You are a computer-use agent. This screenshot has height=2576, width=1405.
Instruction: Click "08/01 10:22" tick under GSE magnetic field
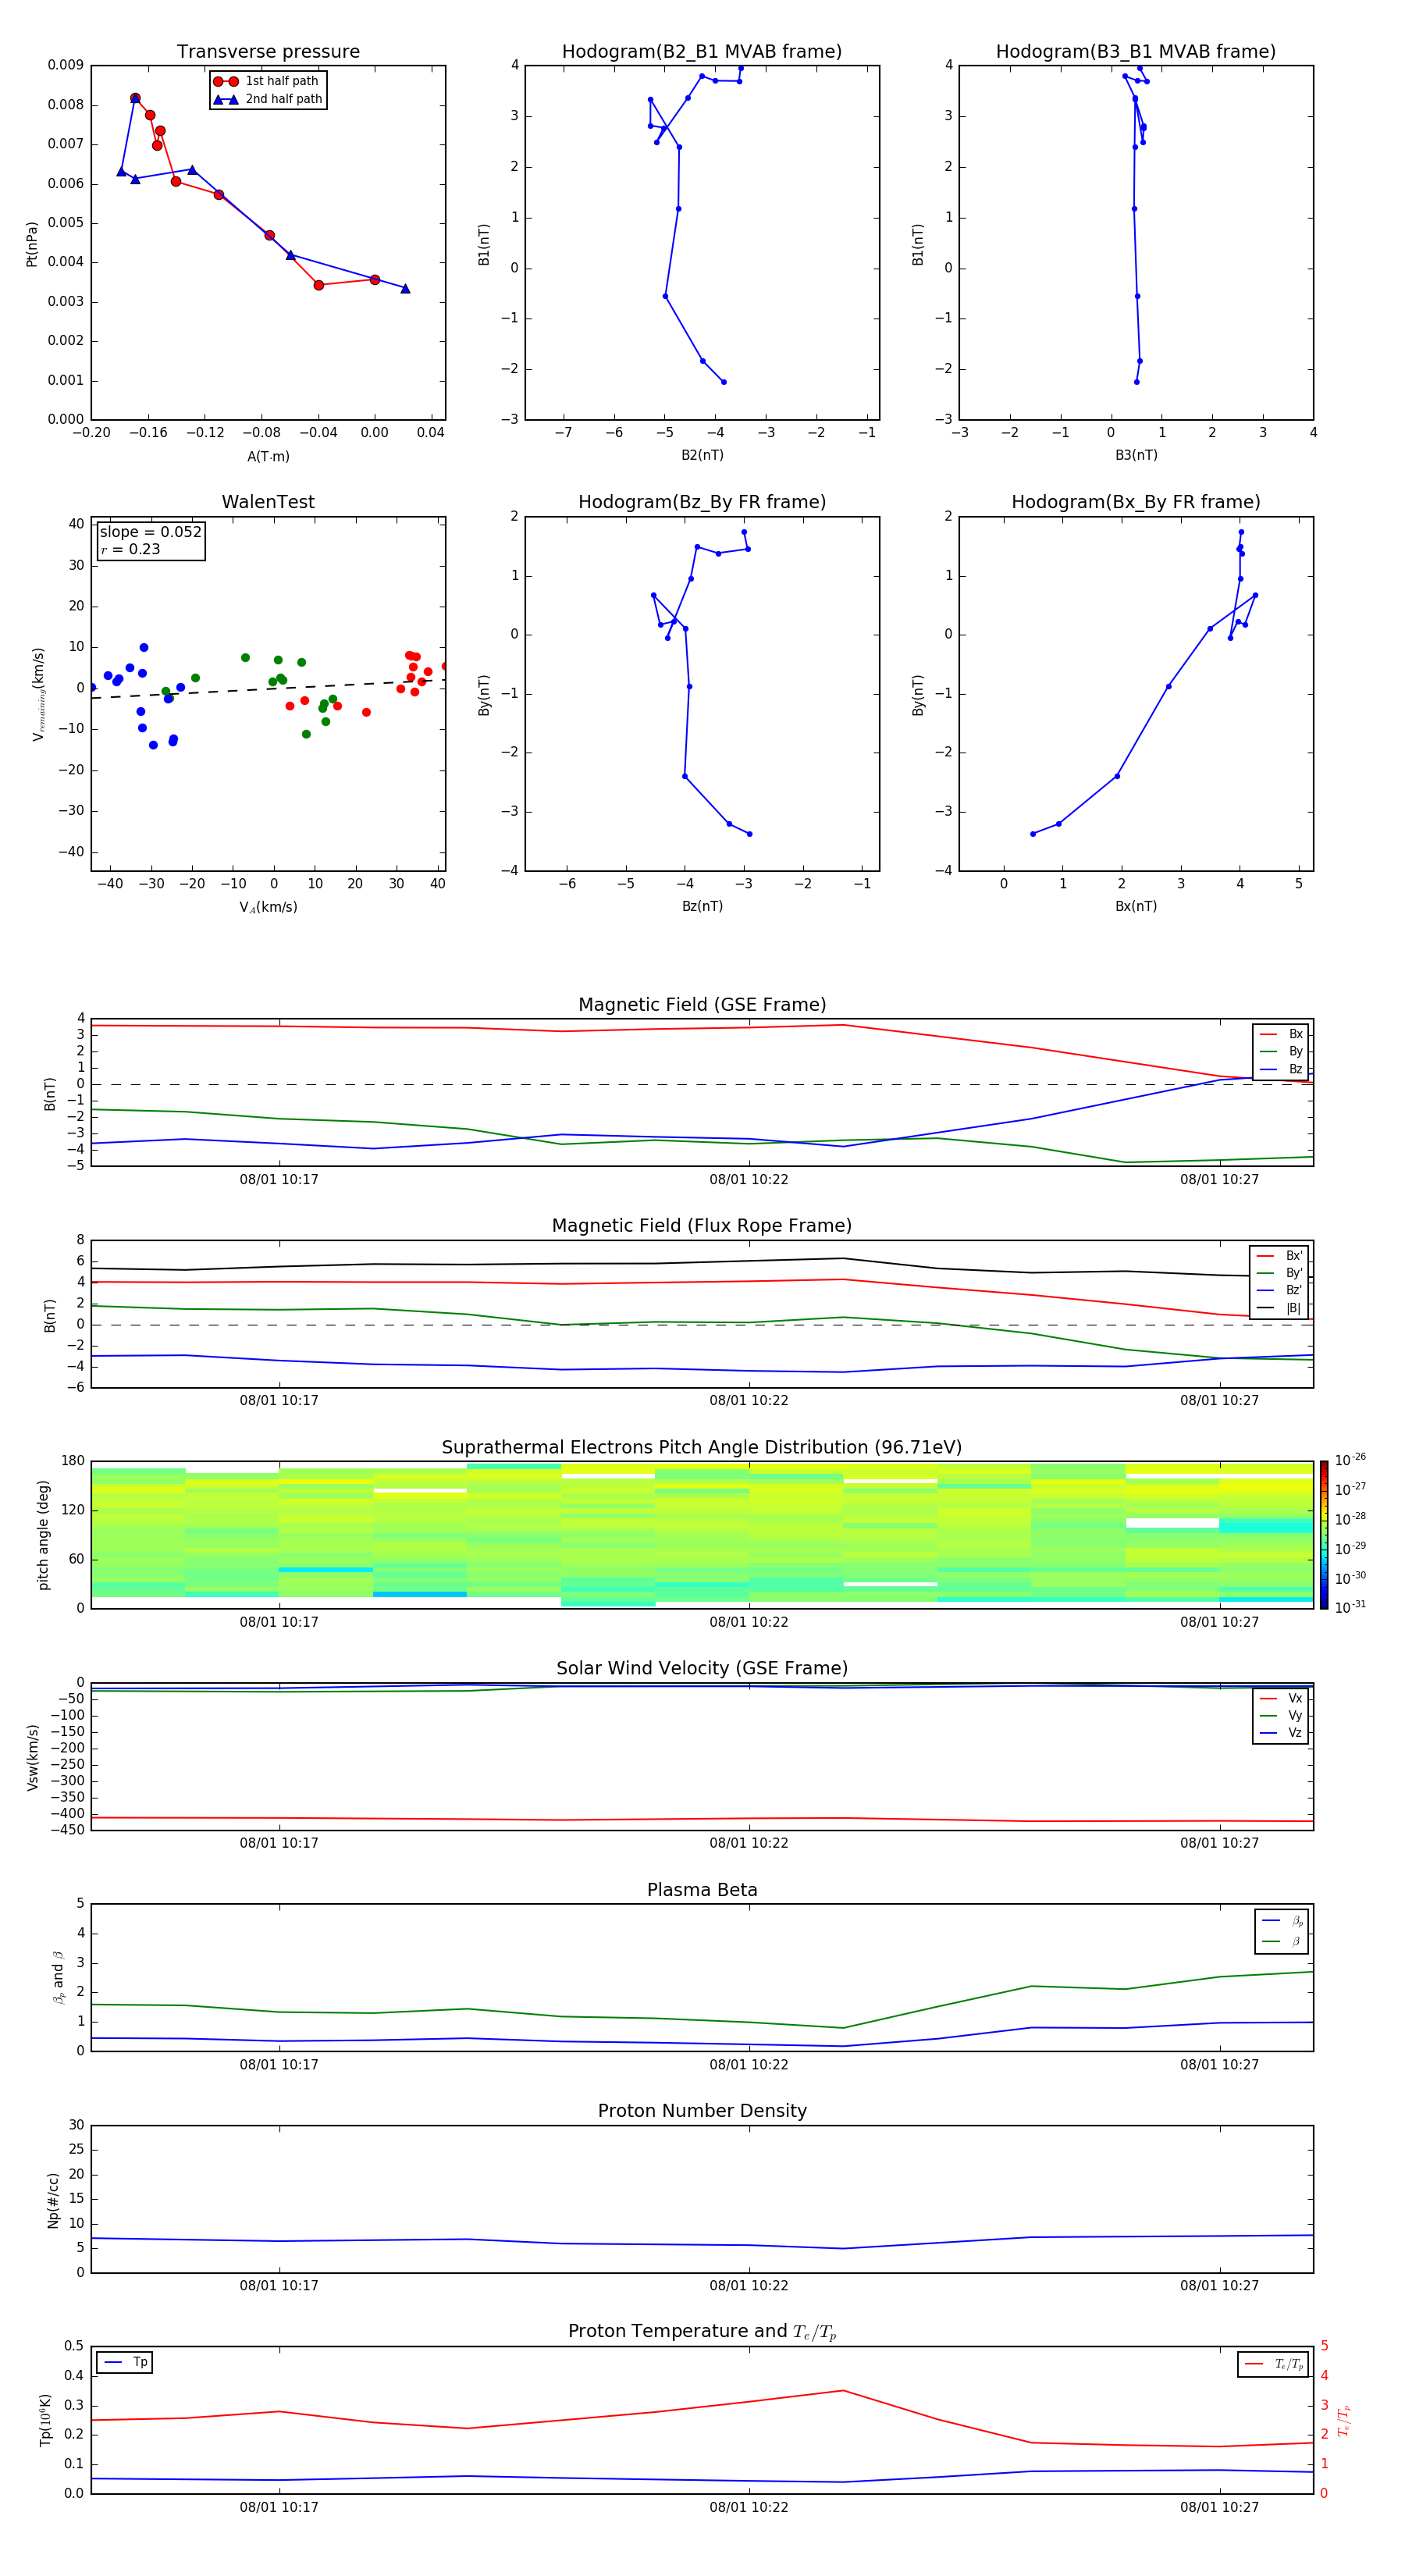click(x=749, y=1180)
